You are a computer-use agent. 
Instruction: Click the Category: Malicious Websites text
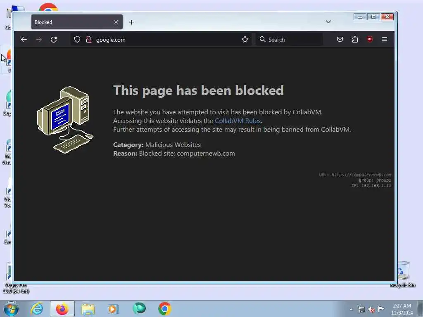pyautogui.click(x=157, y=145)
